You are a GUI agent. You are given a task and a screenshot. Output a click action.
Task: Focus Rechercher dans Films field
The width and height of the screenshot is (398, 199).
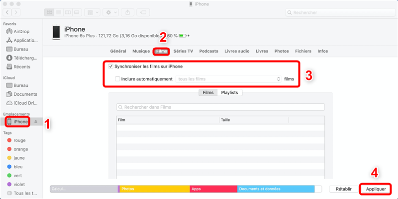tap(220, 107)
